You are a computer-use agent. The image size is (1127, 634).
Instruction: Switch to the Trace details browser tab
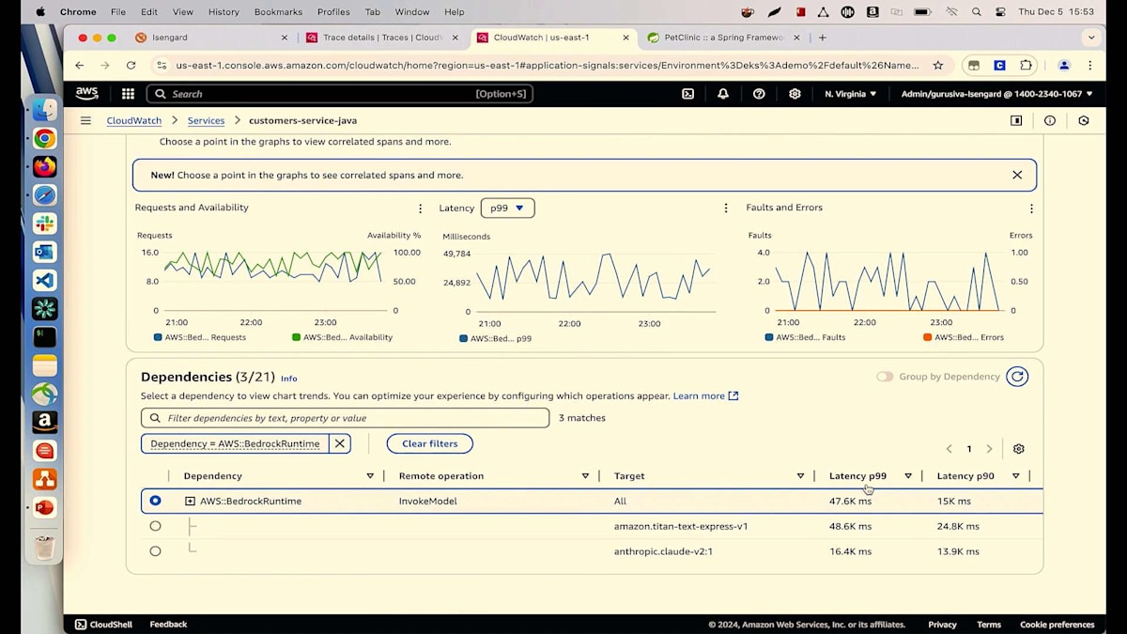click(382, 38)
